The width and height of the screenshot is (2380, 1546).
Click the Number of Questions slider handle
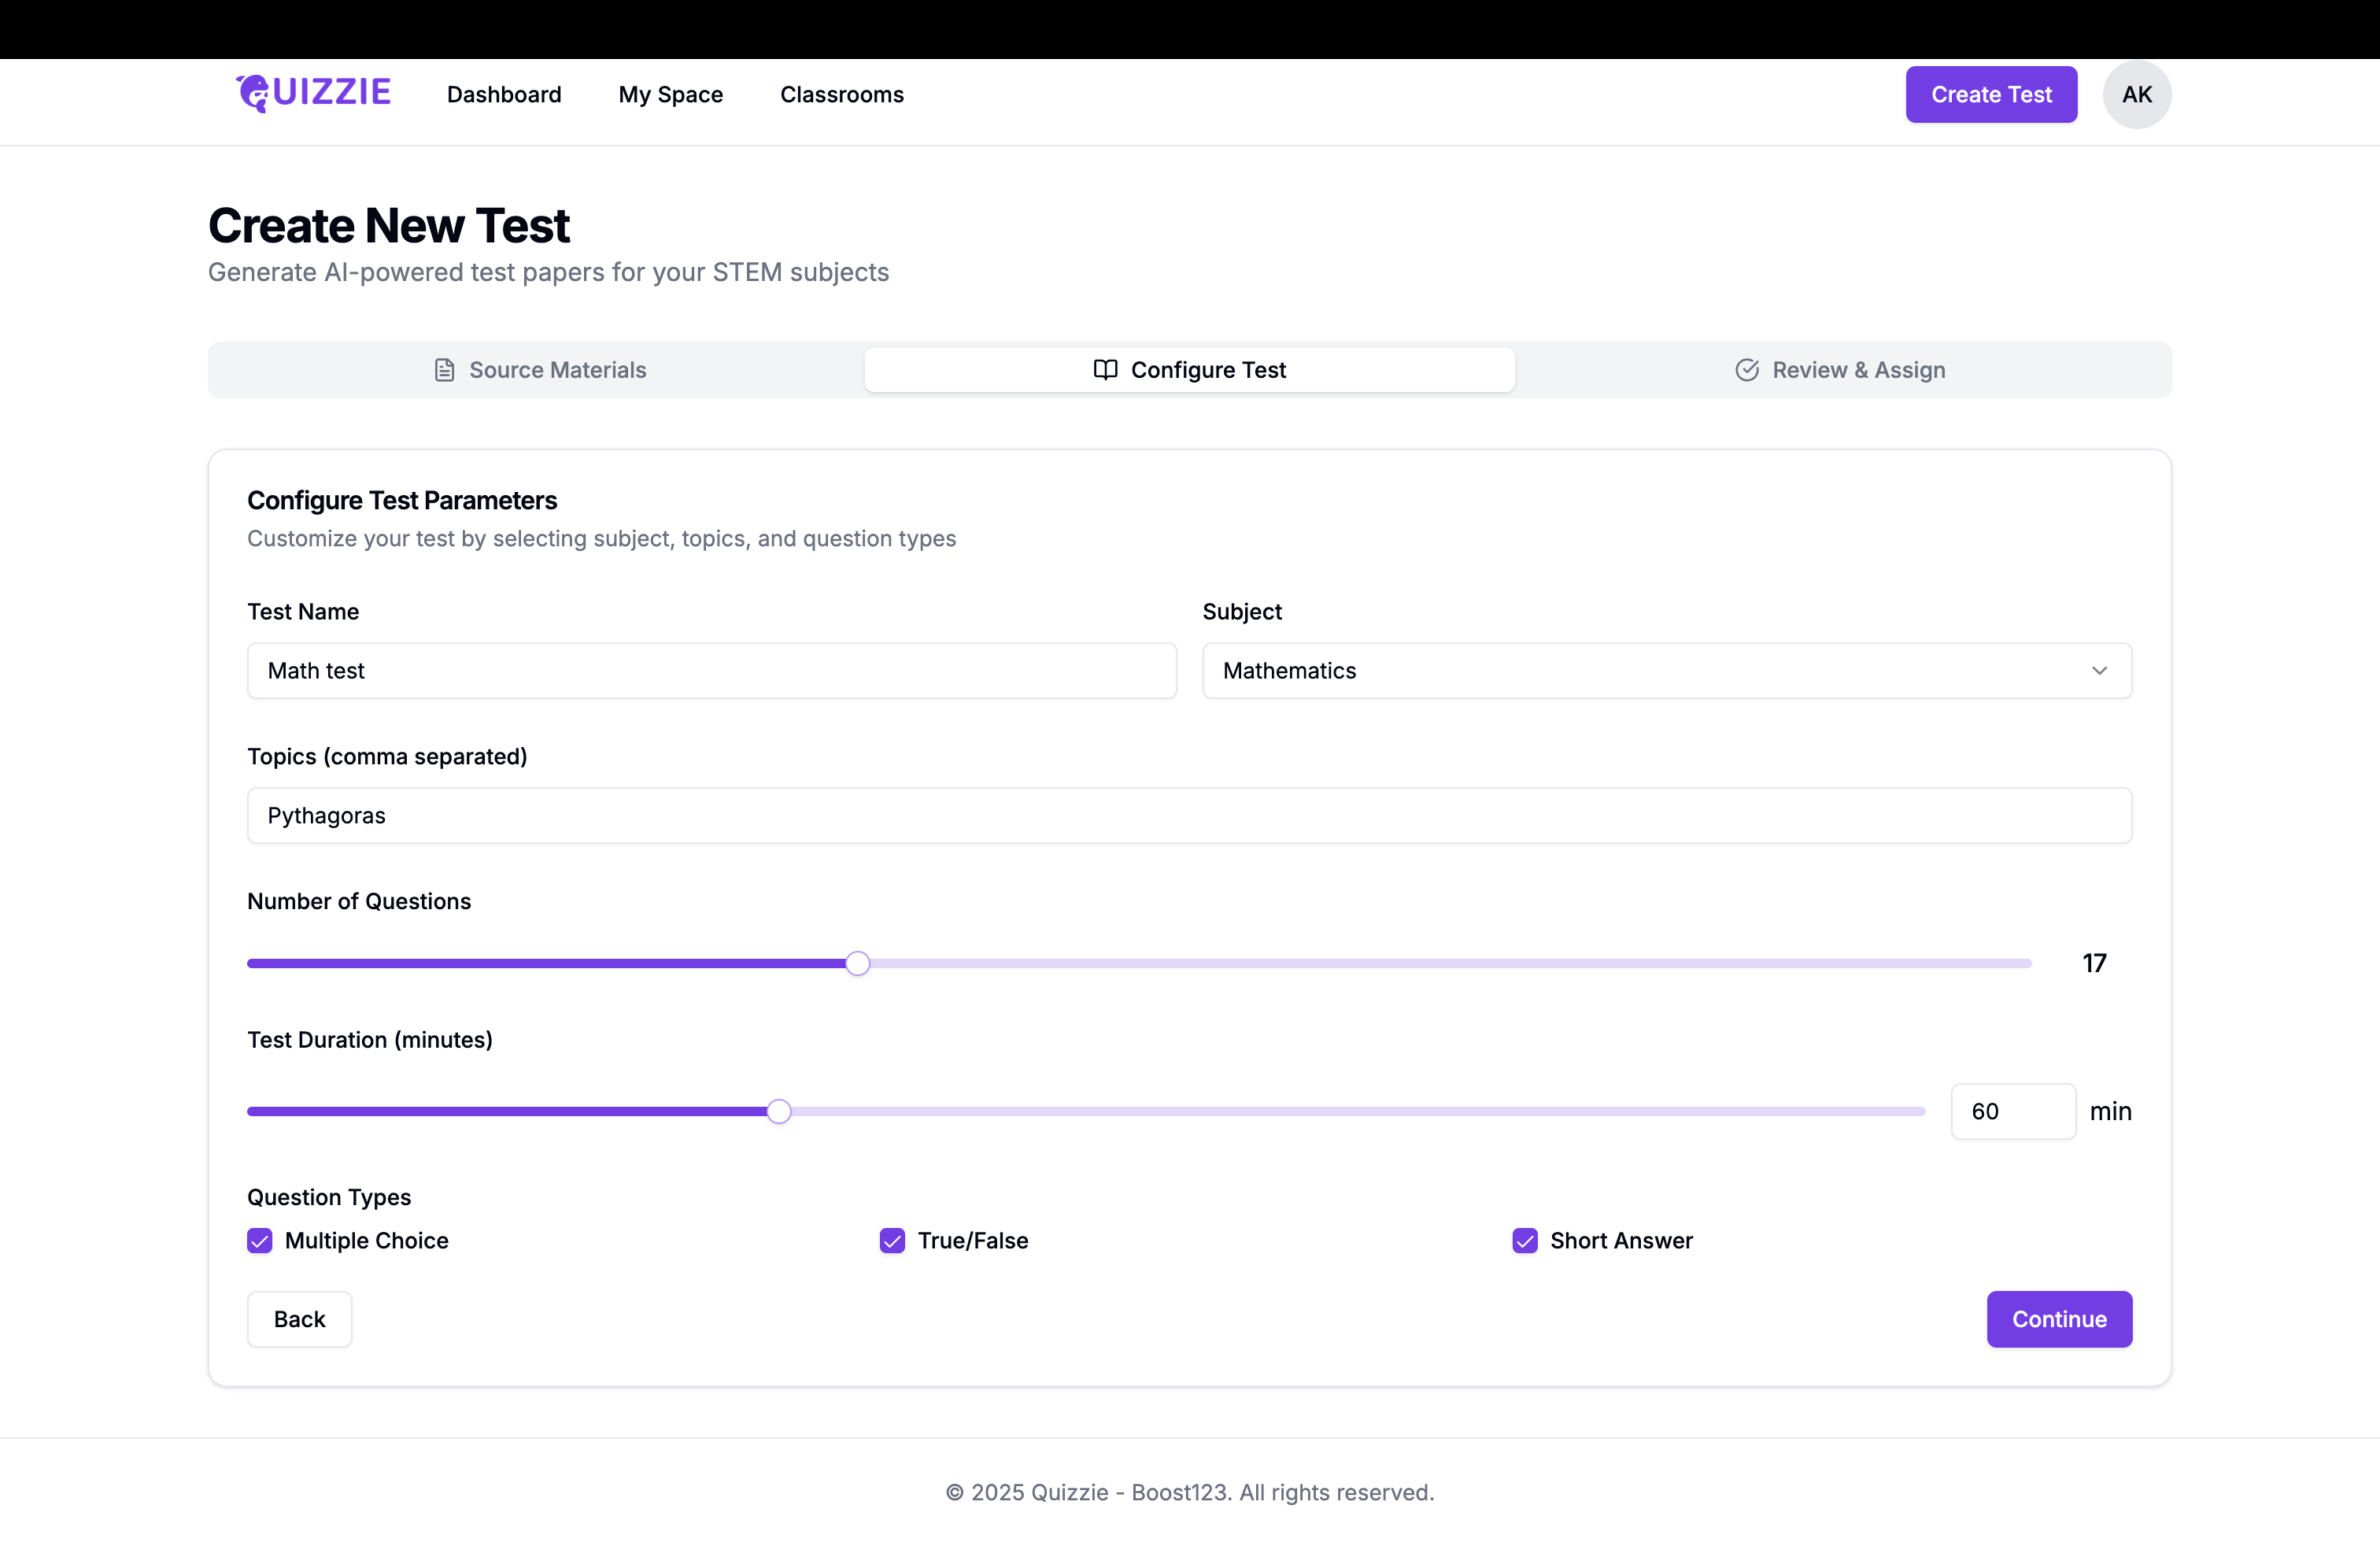pos(857,963)
